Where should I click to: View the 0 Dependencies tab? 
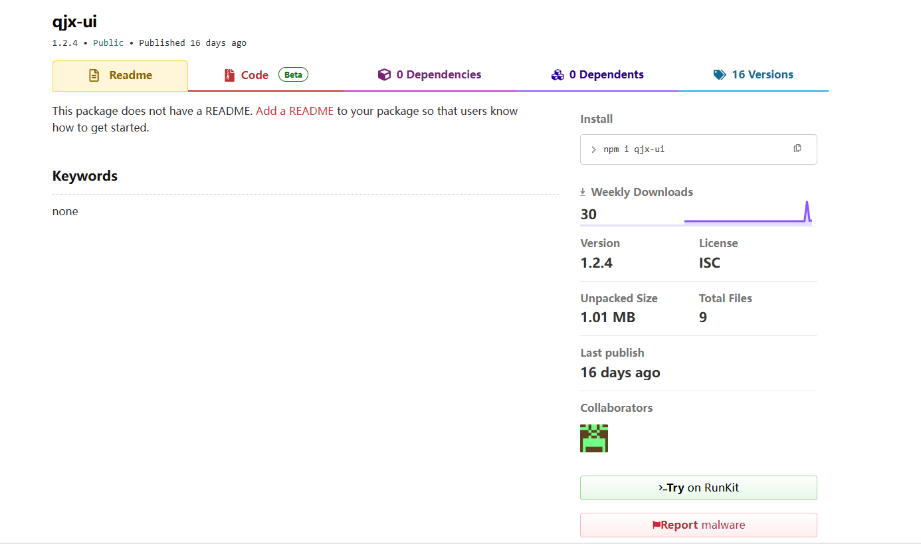(430, 75)
